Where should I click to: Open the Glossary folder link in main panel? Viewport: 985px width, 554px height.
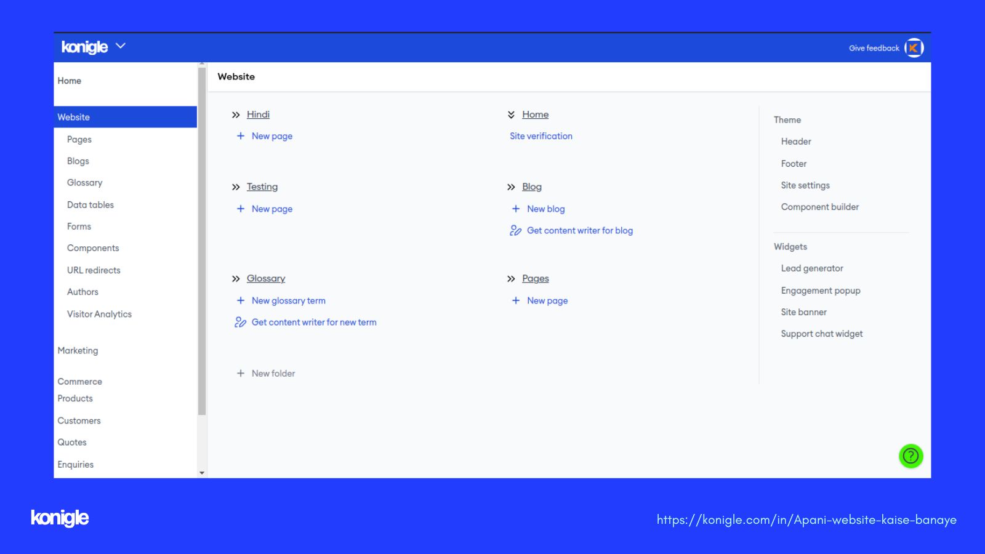[266, 278]
